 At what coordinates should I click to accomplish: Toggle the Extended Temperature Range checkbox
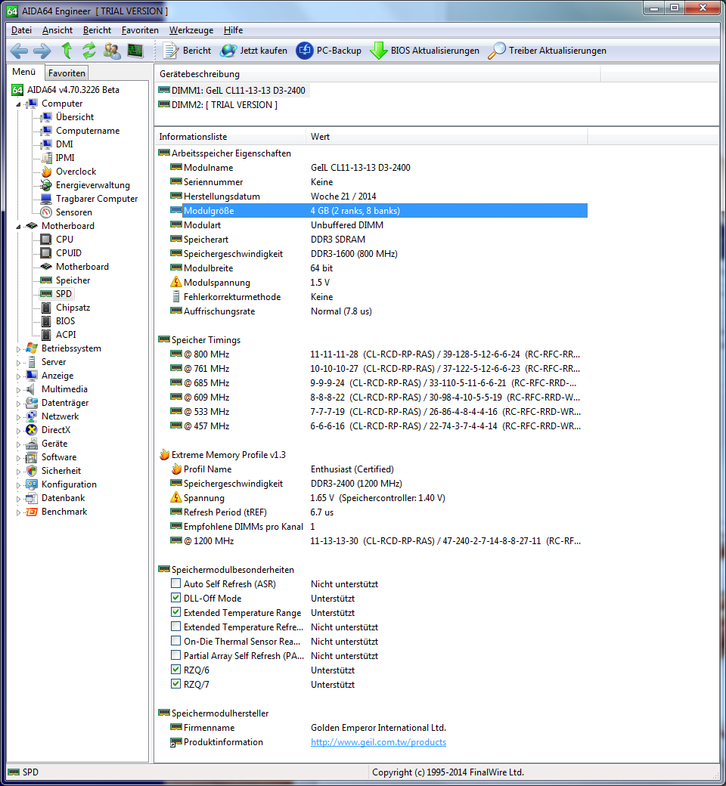175,611
